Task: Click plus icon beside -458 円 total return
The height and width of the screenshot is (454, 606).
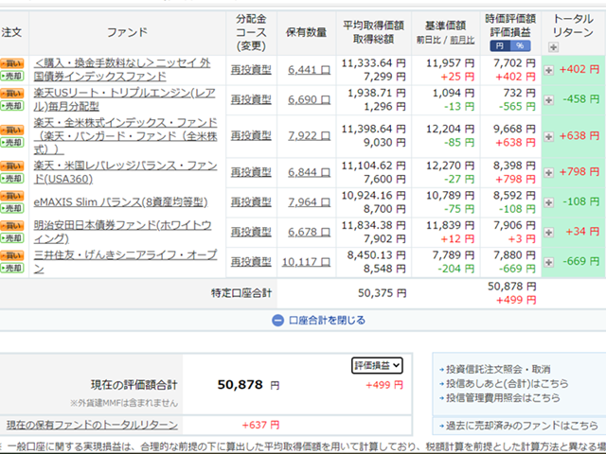Action: 549,99
